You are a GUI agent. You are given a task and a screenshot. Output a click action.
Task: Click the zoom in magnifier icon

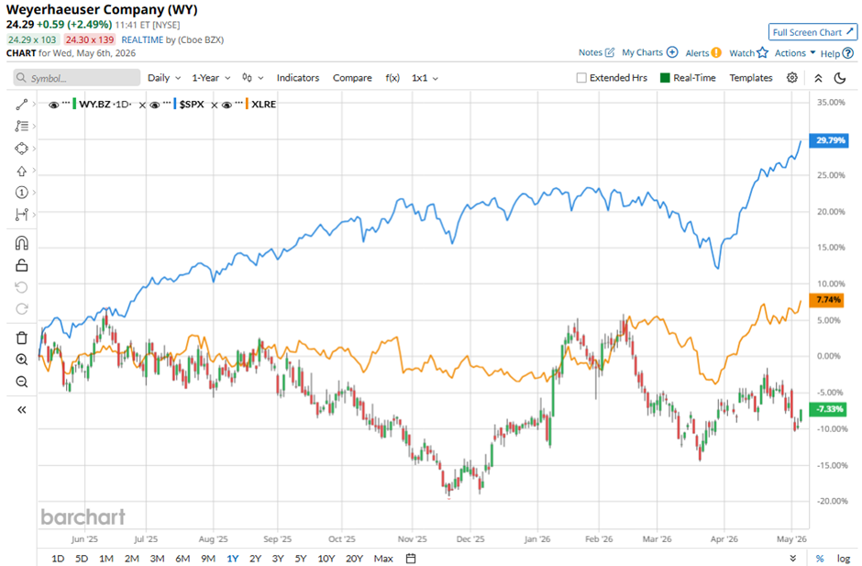pos(21,360)
